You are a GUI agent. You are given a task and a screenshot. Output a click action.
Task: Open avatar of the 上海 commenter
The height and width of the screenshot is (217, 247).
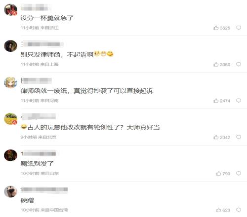[10, 46]
